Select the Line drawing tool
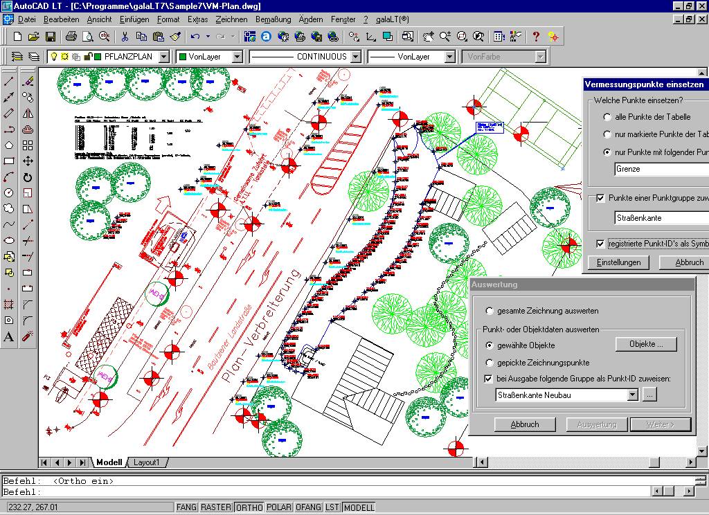 click(9, 81)
